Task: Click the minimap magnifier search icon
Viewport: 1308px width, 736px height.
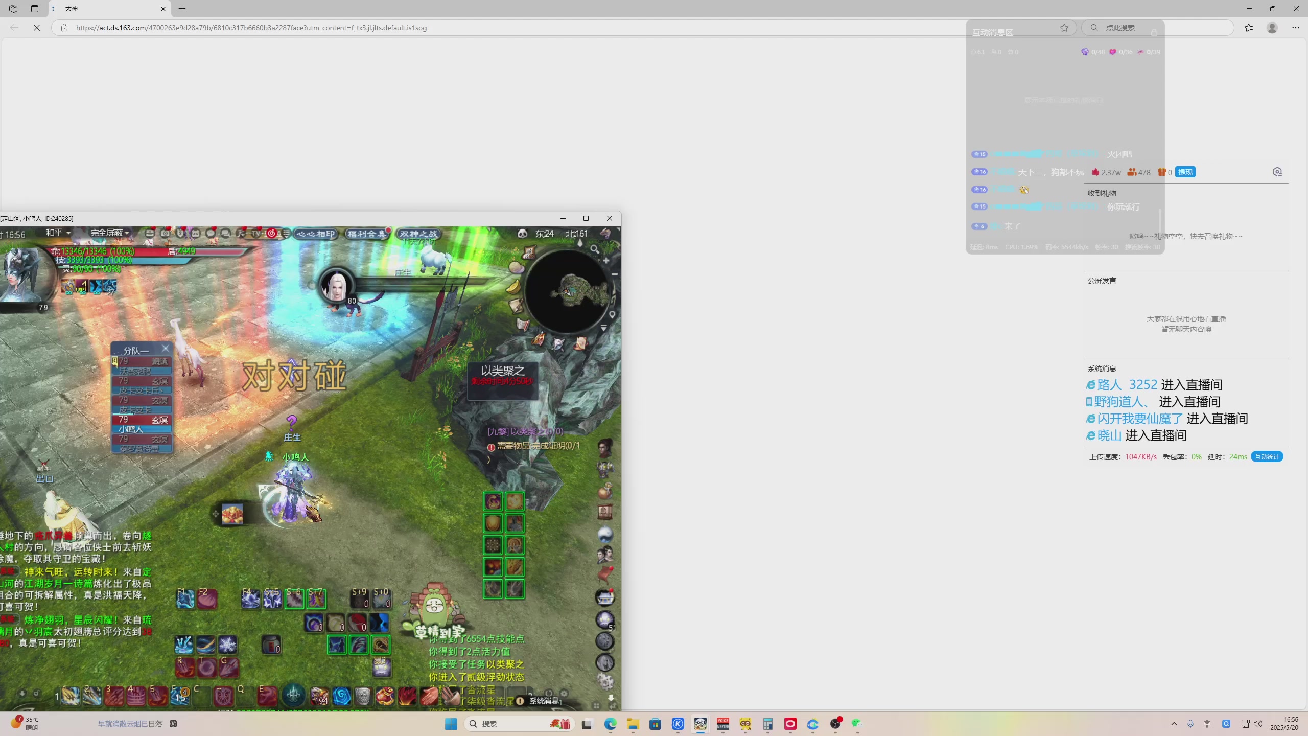Action: 595,249
